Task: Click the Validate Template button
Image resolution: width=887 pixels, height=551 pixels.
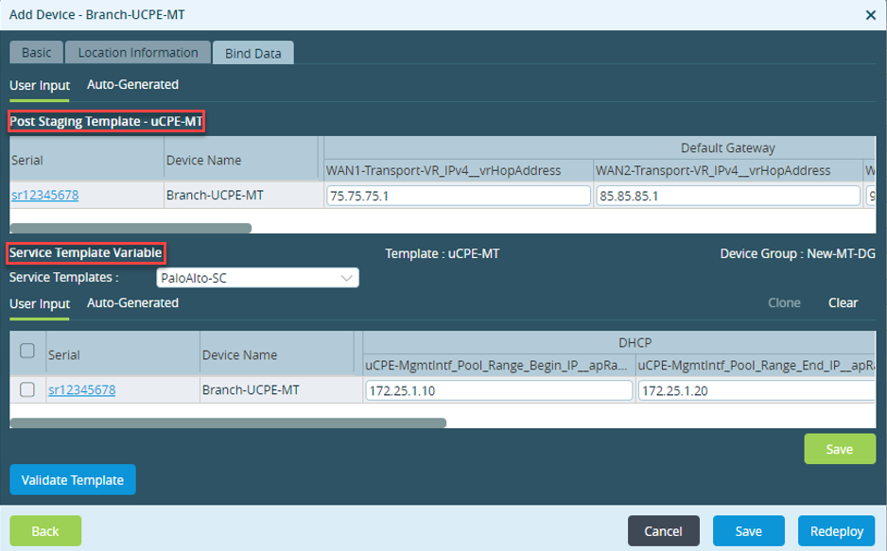Action: (x=73, y=480)
